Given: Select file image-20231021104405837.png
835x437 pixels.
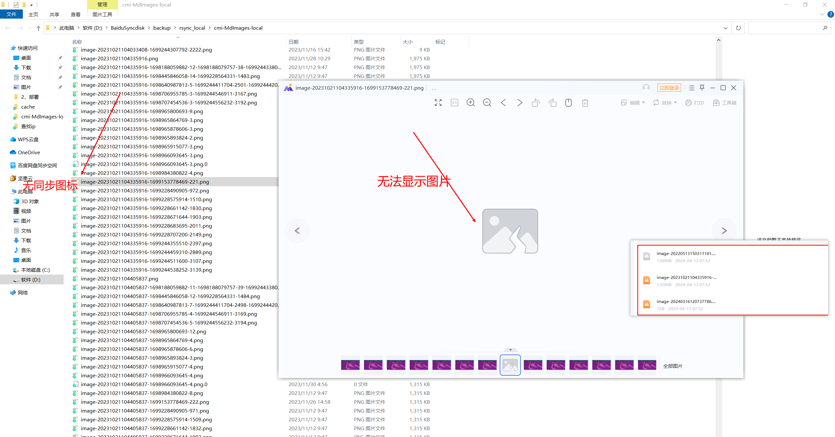Looking at the screenshot, I should 119,279.
